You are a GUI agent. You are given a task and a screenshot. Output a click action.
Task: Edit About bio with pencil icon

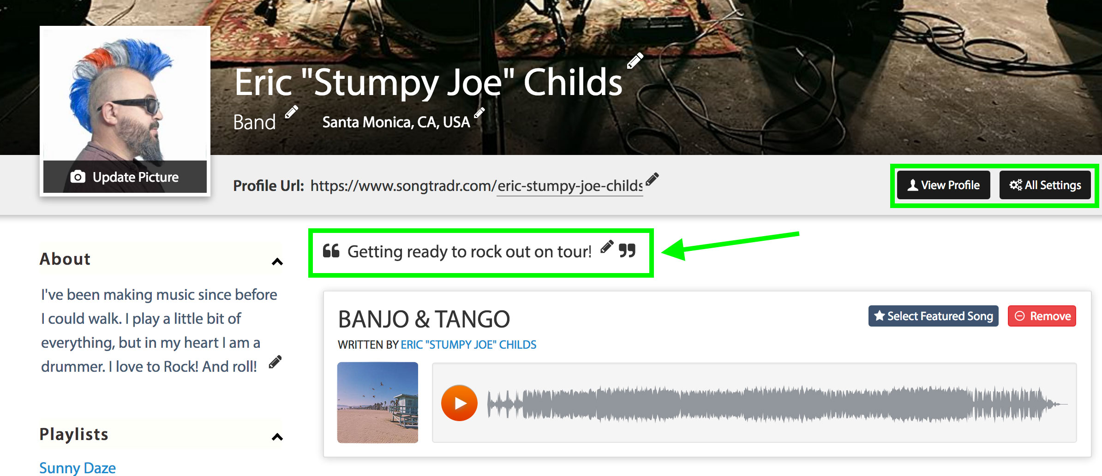pos(275,362)
